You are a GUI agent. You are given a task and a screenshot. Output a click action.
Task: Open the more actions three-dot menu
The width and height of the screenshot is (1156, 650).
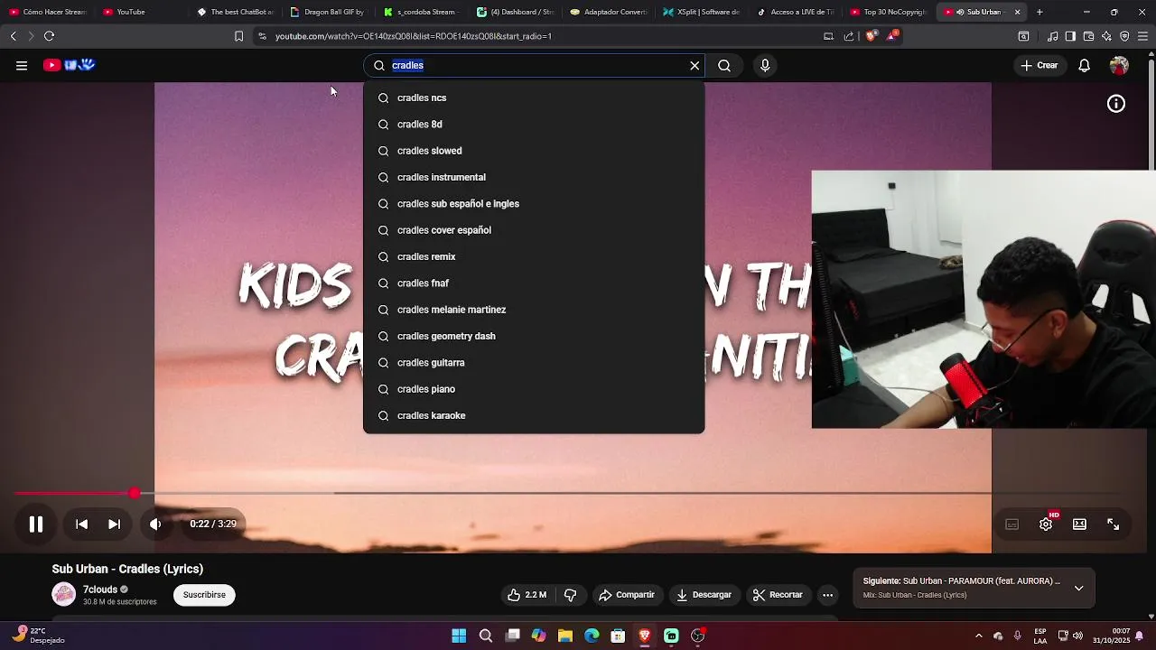pyautogui.click(x=827, y=595)
